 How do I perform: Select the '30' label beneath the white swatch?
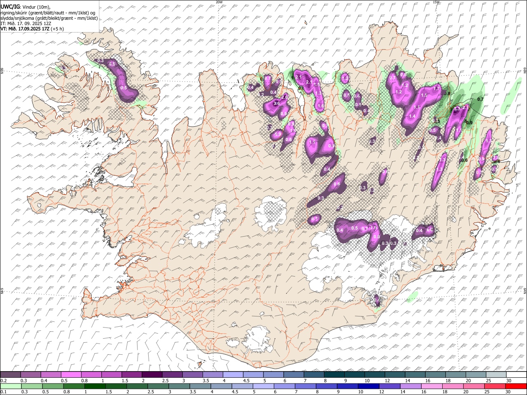509,381
